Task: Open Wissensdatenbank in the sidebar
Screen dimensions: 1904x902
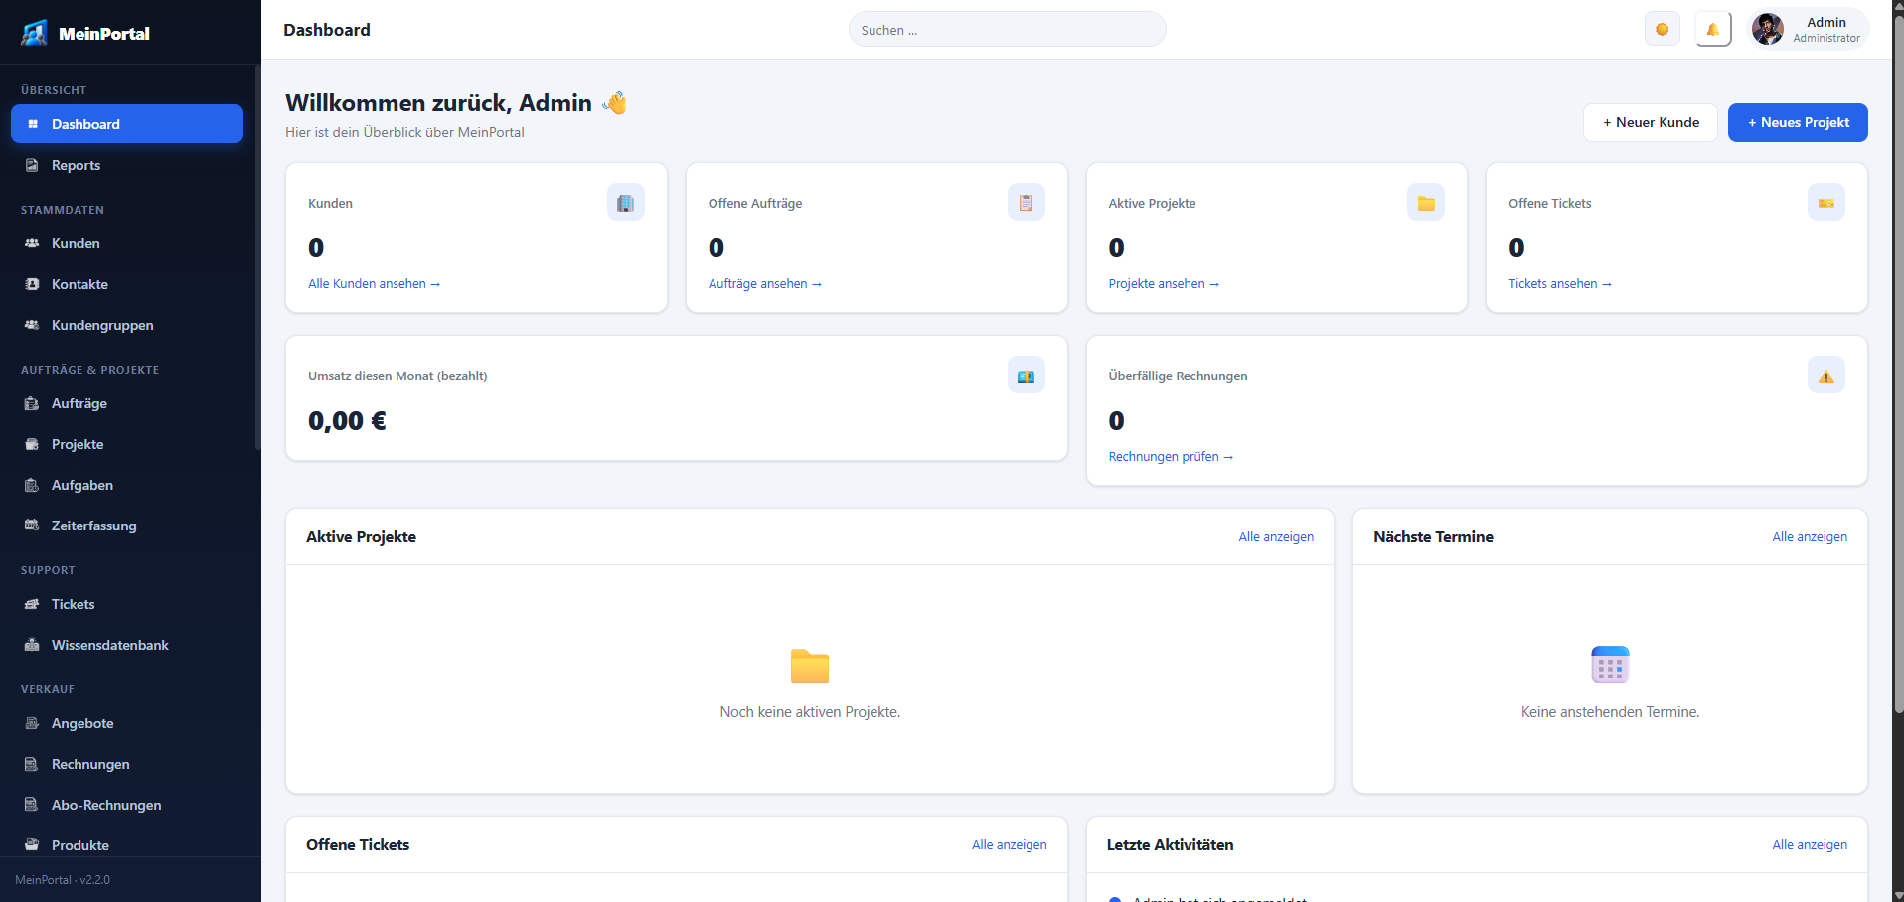Action: click(127, 645)
